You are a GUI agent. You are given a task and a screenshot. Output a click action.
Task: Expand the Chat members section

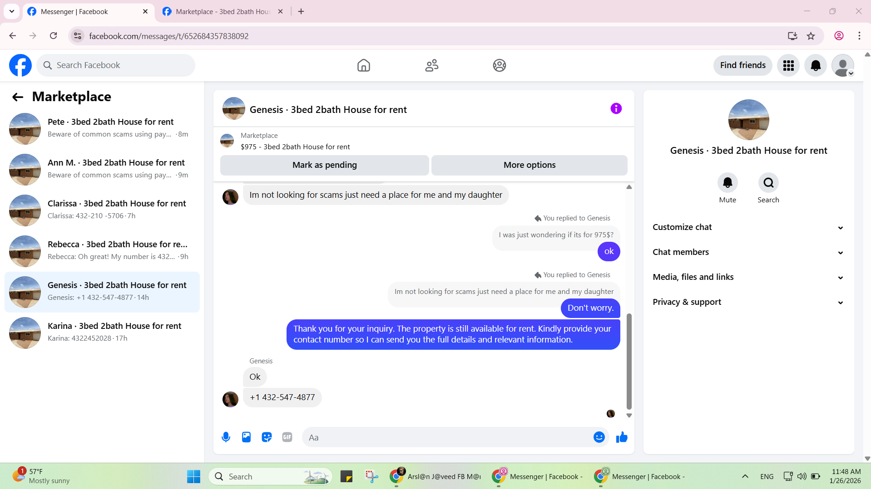click(748, 252)
